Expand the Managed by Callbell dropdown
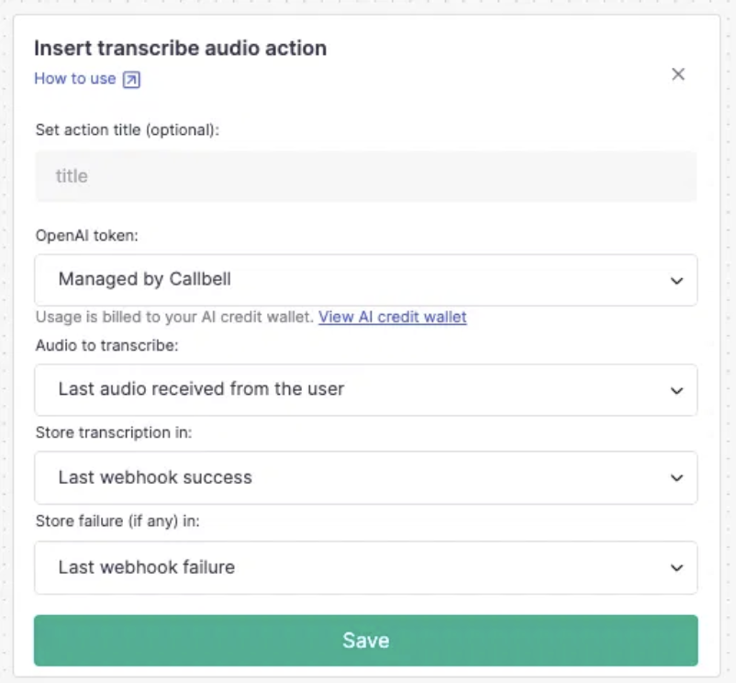 click(365, 280)
